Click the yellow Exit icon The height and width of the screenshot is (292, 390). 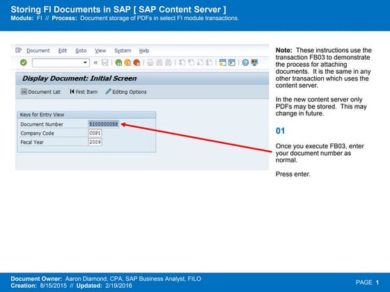point(127,63)
